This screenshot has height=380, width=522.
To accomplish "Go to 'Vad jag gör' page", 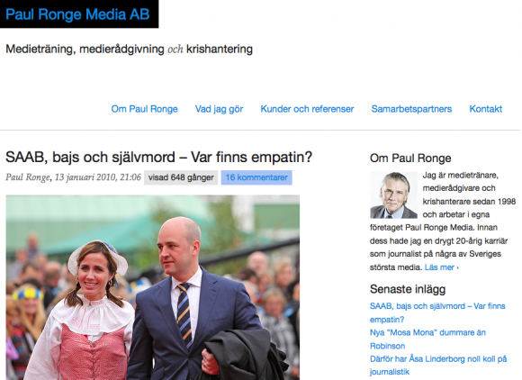I will (x=219, y=109).
